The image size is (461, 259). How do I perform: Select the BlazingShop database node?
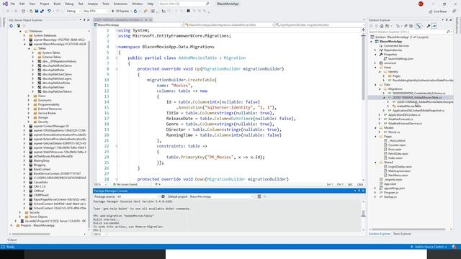pyautogui.click(x=42, y=160)
